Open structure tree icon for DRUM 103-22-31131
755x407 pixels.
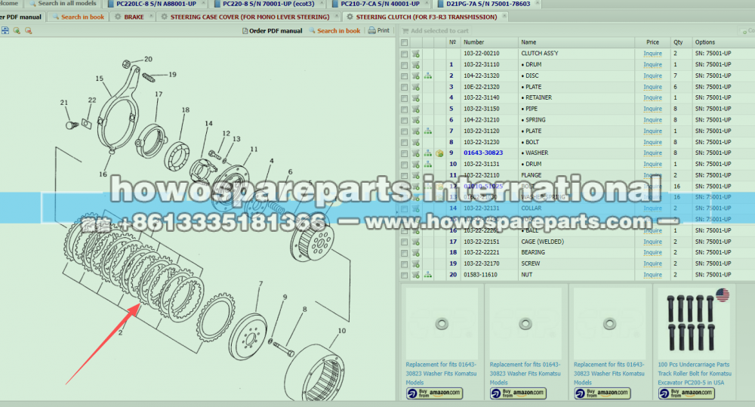tap(427, 165)
